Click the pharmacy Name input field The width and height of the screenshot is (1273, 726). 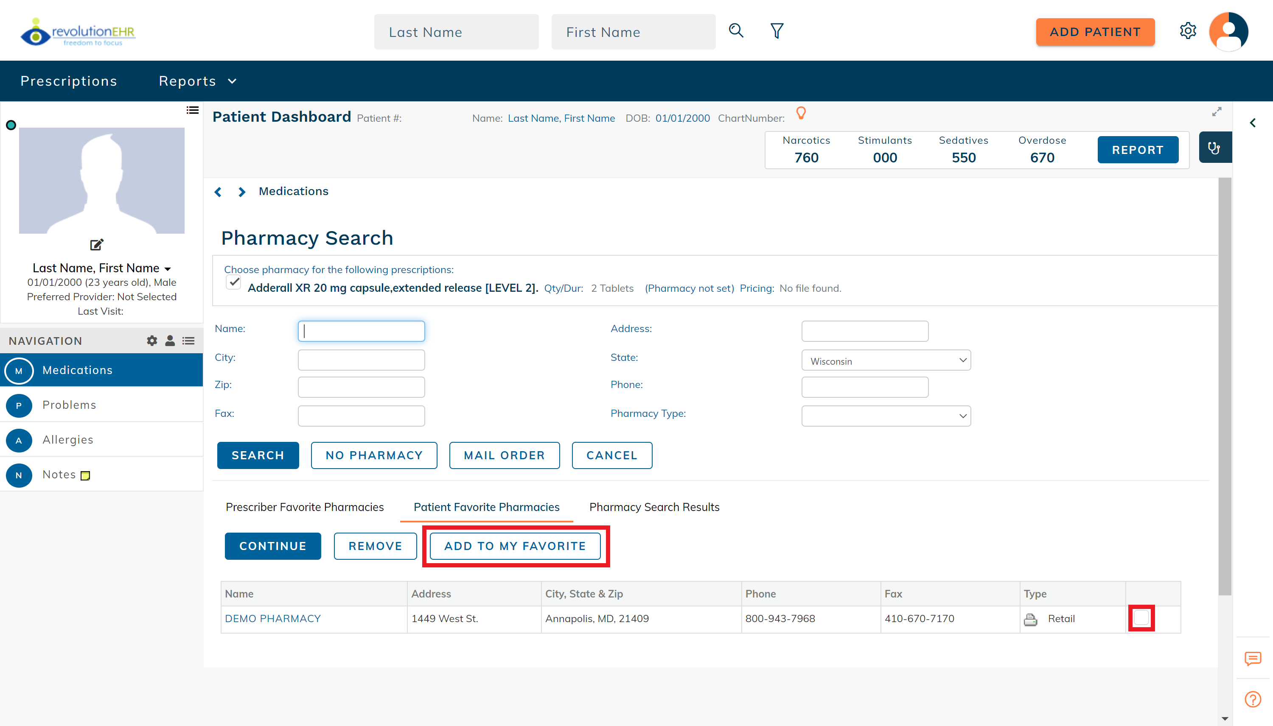[361, 331]
